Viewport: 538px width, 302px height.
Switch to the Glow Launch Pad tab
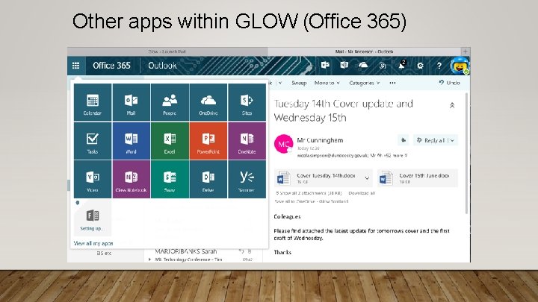click(167, 51)
